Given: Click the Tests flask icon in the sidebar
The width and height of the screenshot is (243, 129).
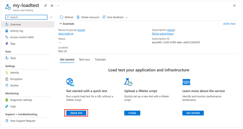Looking at the screenshot, I should (7, 58).
